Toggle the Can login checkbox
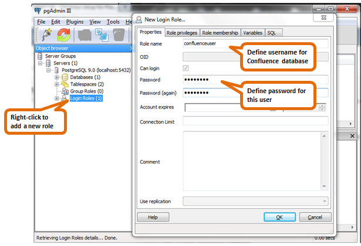361x246 pixels. pyautogui.click(x=185, y=68)
